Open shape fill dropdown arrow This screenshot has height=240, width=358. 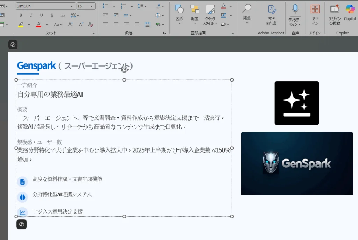tap(231, 6)
